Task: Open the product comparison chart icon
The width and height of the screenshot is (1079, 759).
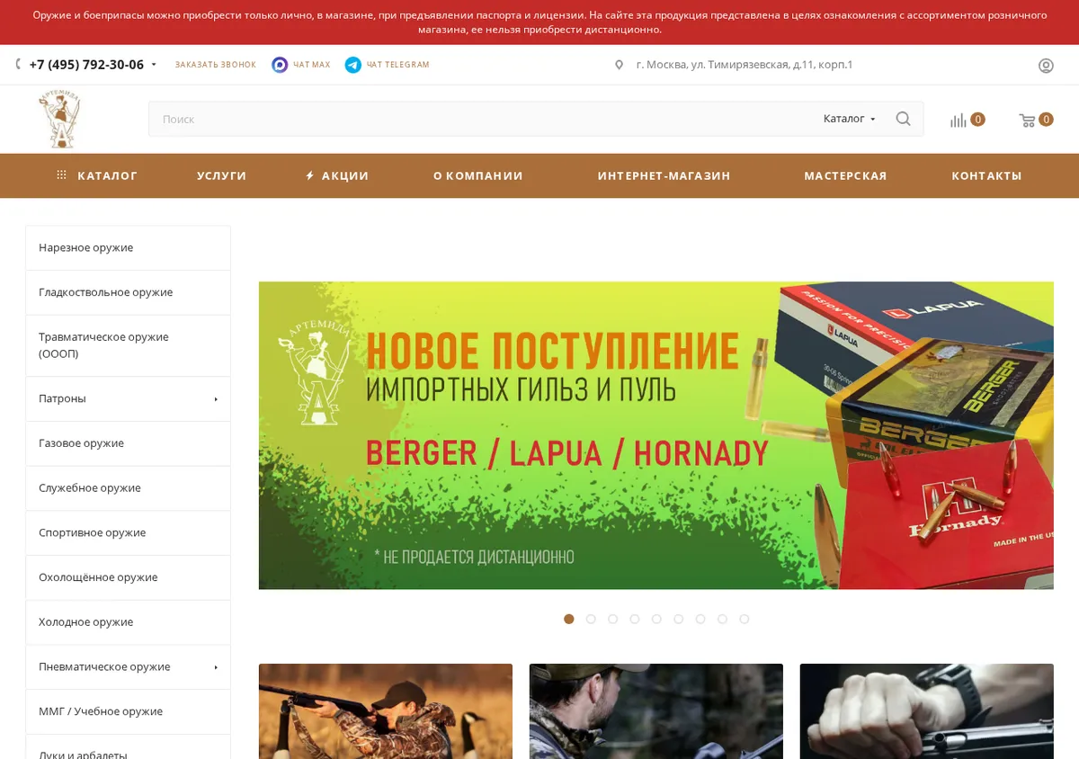Action: click(959, 120)
